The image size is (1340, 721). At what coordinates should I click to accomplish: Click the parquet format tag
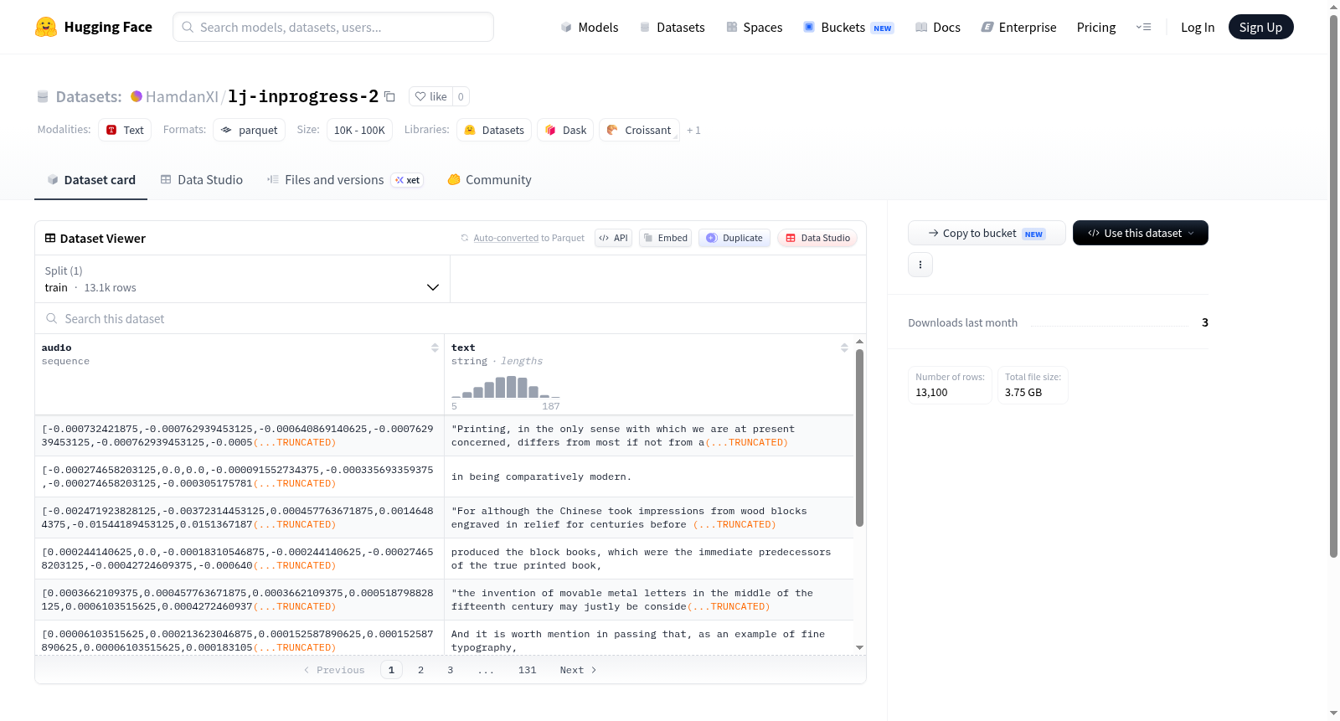point(250,130)
